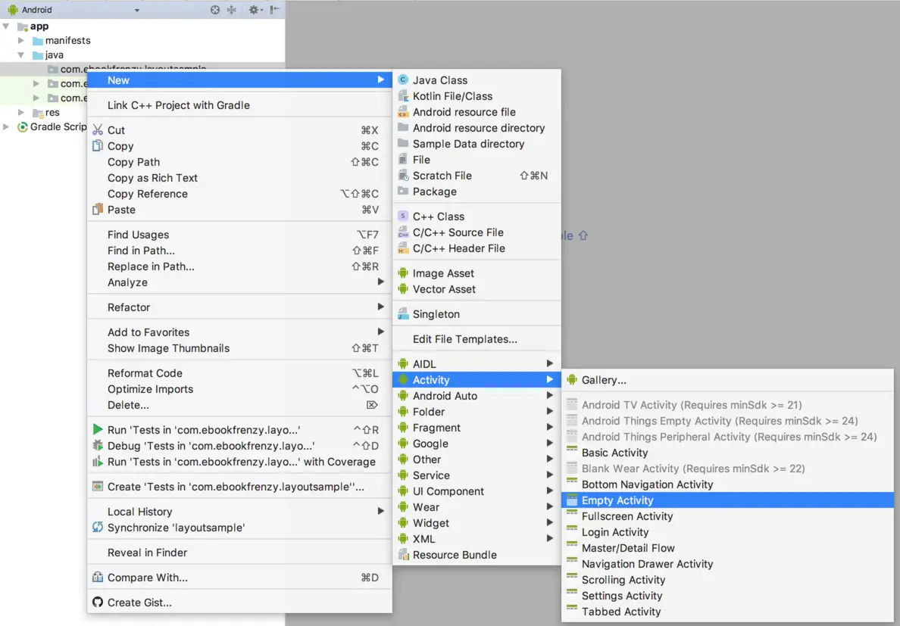
Task: Create a new Singleton
Action: pos(436,313)
